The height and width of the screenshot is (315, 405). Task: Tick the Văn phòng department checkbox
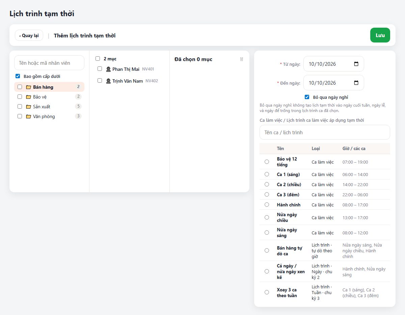[20, 116]
